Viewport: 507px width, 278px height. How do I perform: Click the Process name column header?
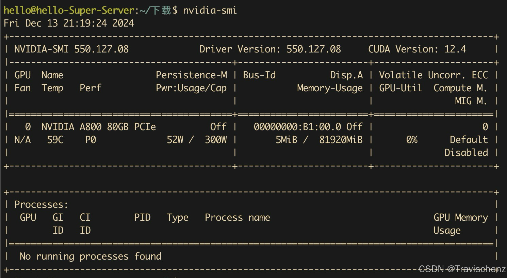click(x=238, y=217)
